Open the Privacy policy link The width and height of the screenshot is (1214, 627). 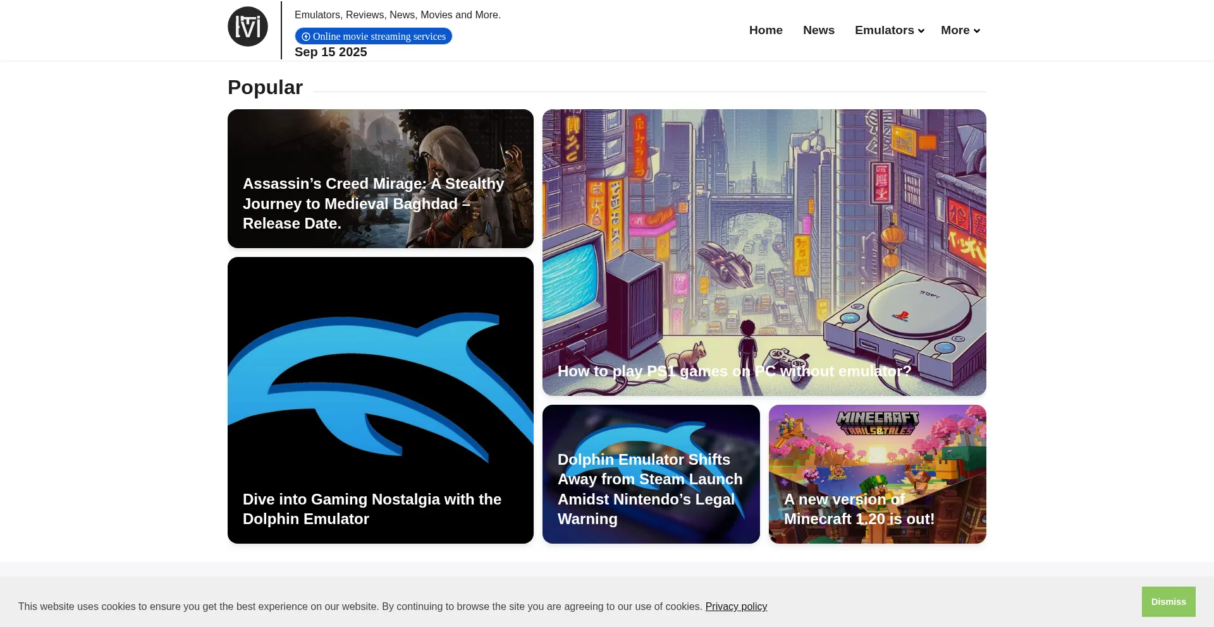(736, 606)
